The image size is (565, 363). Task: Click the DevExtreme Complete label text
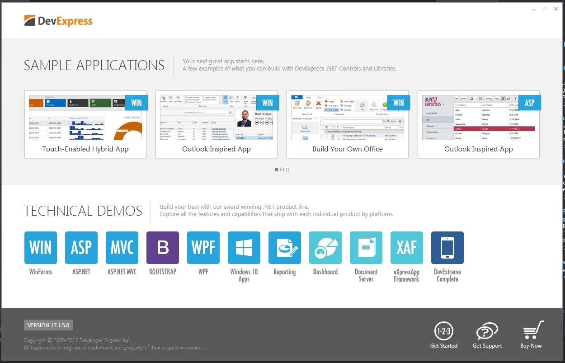tap(447, 275)
